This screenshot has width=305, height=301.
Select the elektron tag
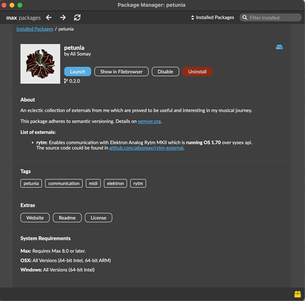[x=115, y=184]
